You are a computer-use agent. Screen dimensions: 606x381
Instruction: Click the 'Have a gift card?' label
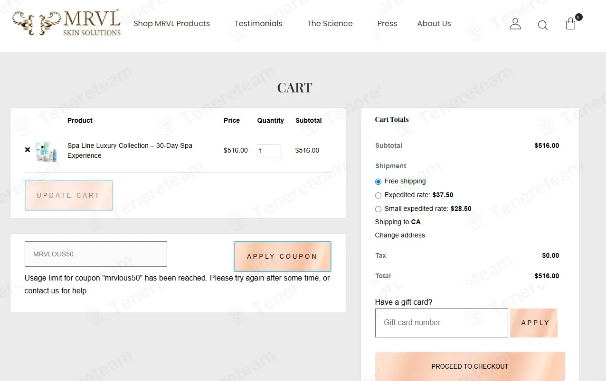tap(404, 302)
